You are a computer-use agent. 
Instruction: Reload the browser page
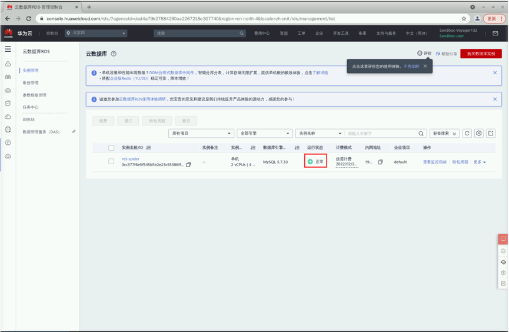[x=29, y=19]
